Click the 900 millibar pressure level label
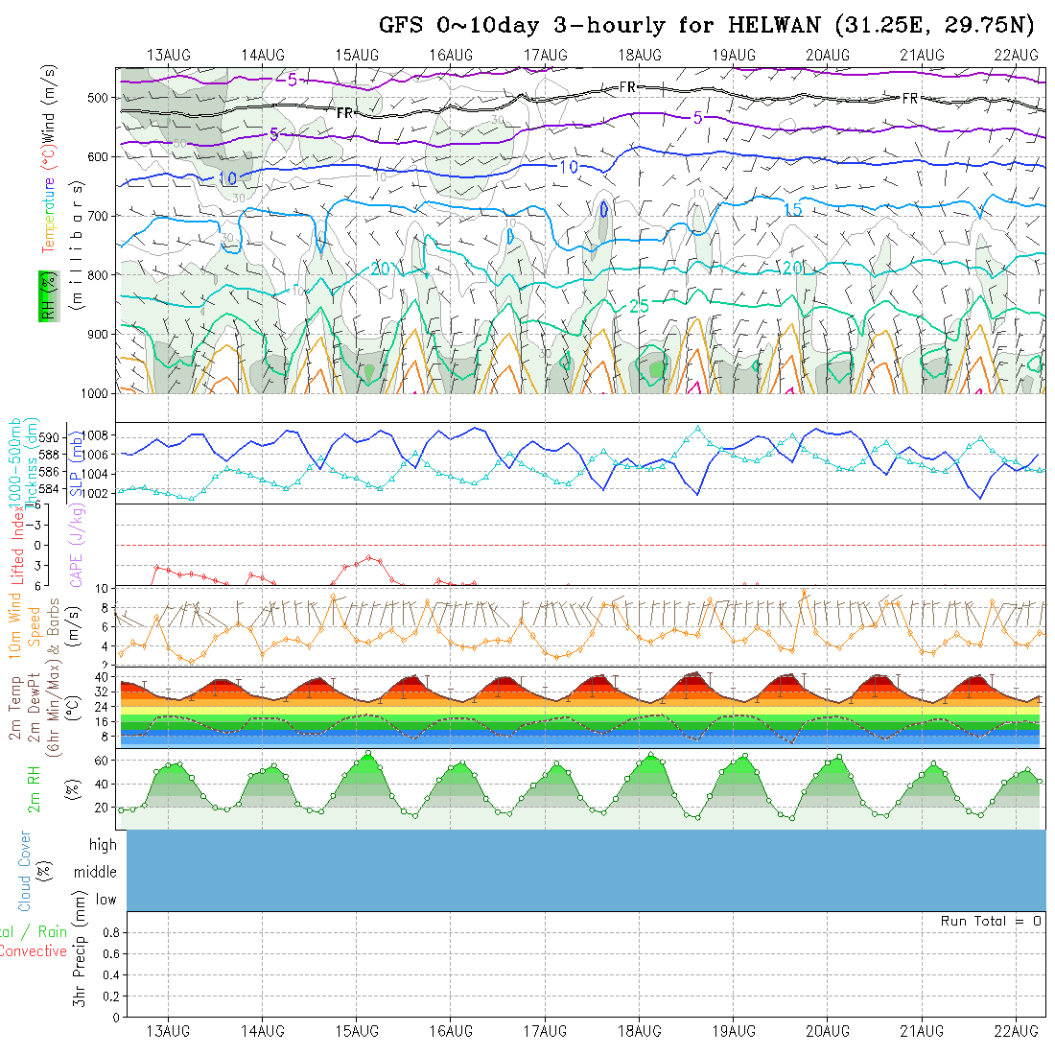Screen dimensions: 1055x1055 98,335
